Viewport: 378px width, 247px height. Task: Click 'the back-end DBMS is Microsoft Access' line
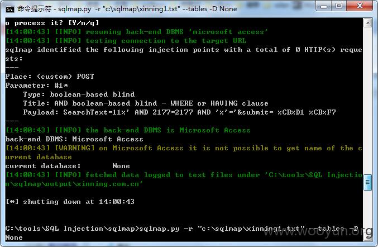tap(128, 130)
